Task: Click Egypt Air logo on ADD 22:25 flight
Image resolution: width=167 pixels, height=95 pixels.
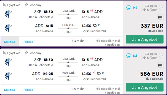Action: pos(8,76)
